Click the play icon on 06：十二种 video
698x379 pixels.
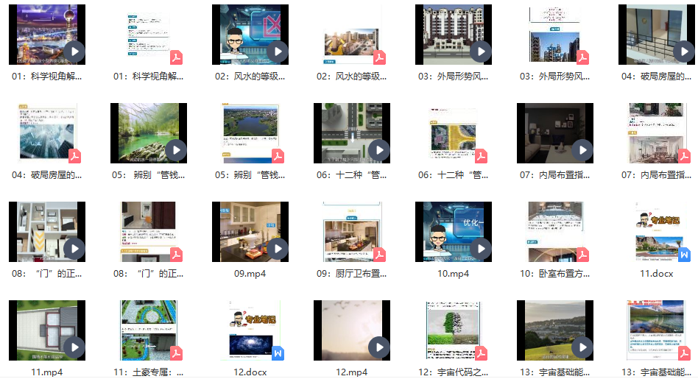coord(378,150)
